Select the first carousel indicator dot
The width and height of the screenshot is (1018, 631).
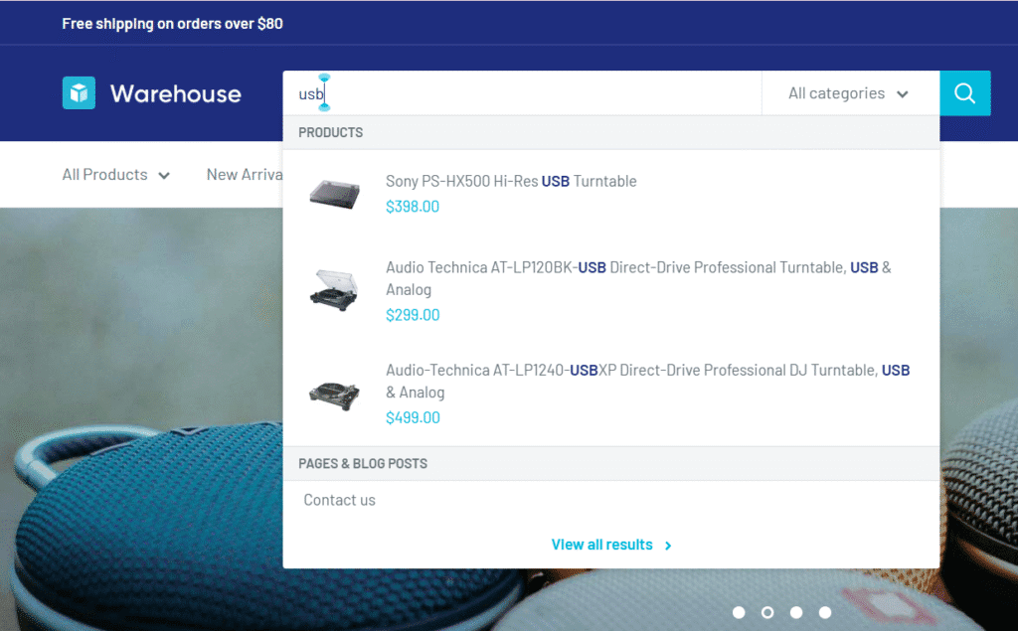point(739,612)
